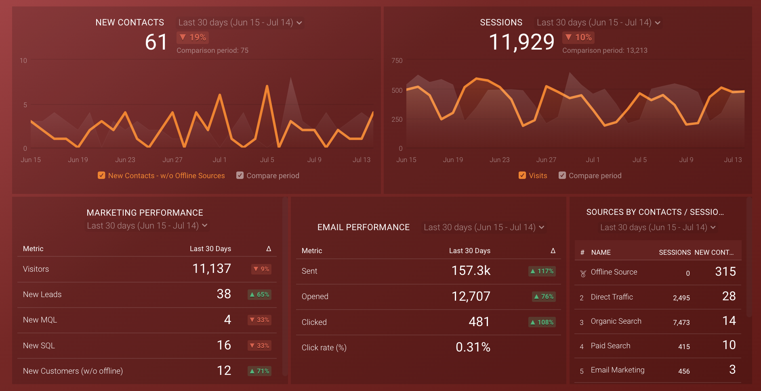Image resolution: width=761 pixels, height=391 pixels.
Task: Open New Contacts date range dropdown
Action: pos(240,23)
